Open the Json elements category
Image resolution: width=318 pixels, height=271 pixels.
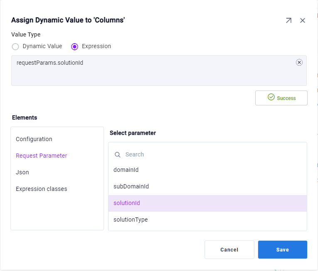tap(22, 172)
